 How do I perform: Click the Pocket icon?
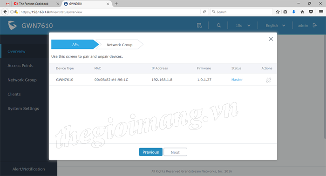[x=311, y=12]
